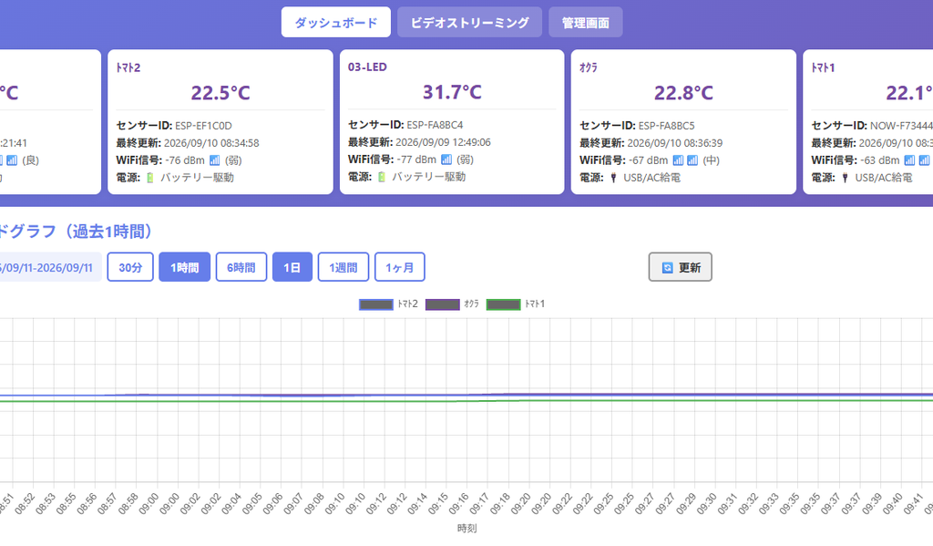This screenshot has width=933, height=546.
Task: Select the 6時間 time range
Action: pyautogui.click(x=241, y=267)
